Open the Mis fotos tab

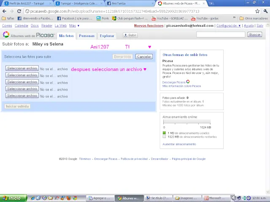[x=66, y=36]
